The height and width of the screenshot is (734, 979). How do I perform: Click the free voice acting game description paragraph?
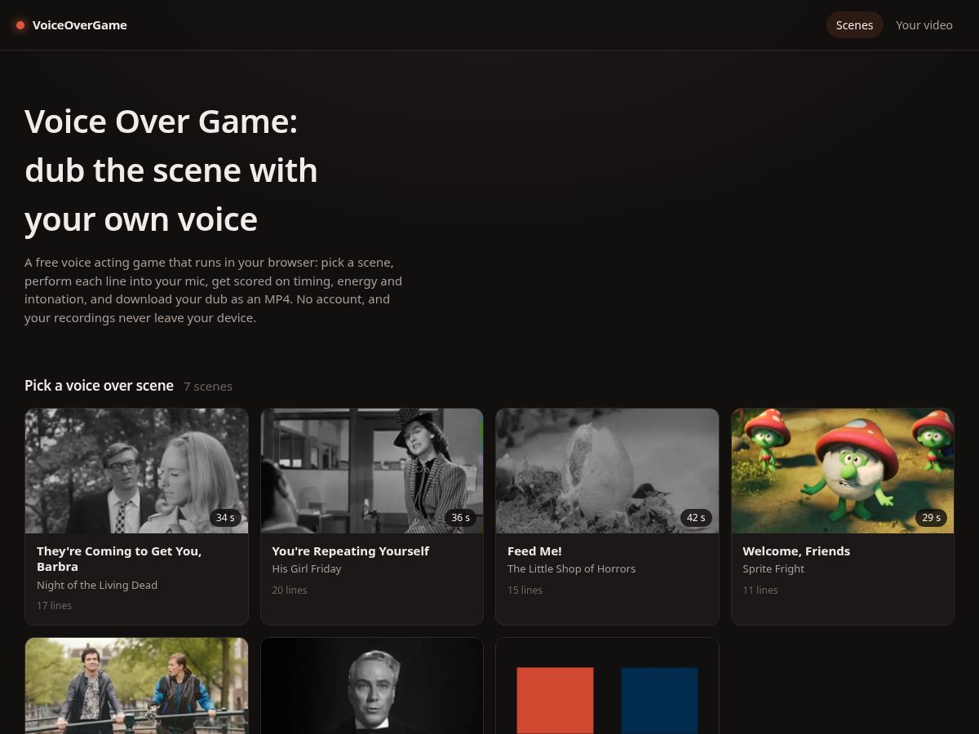tap(214, 290)
